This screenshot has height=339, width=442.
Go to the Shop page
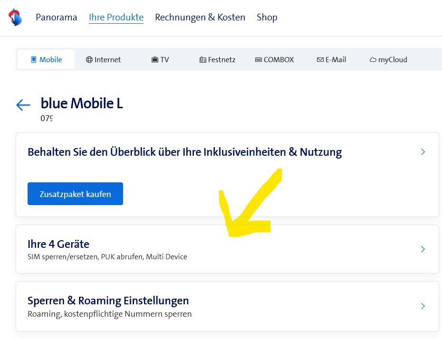pyautogui.click(x=267, y=18)
